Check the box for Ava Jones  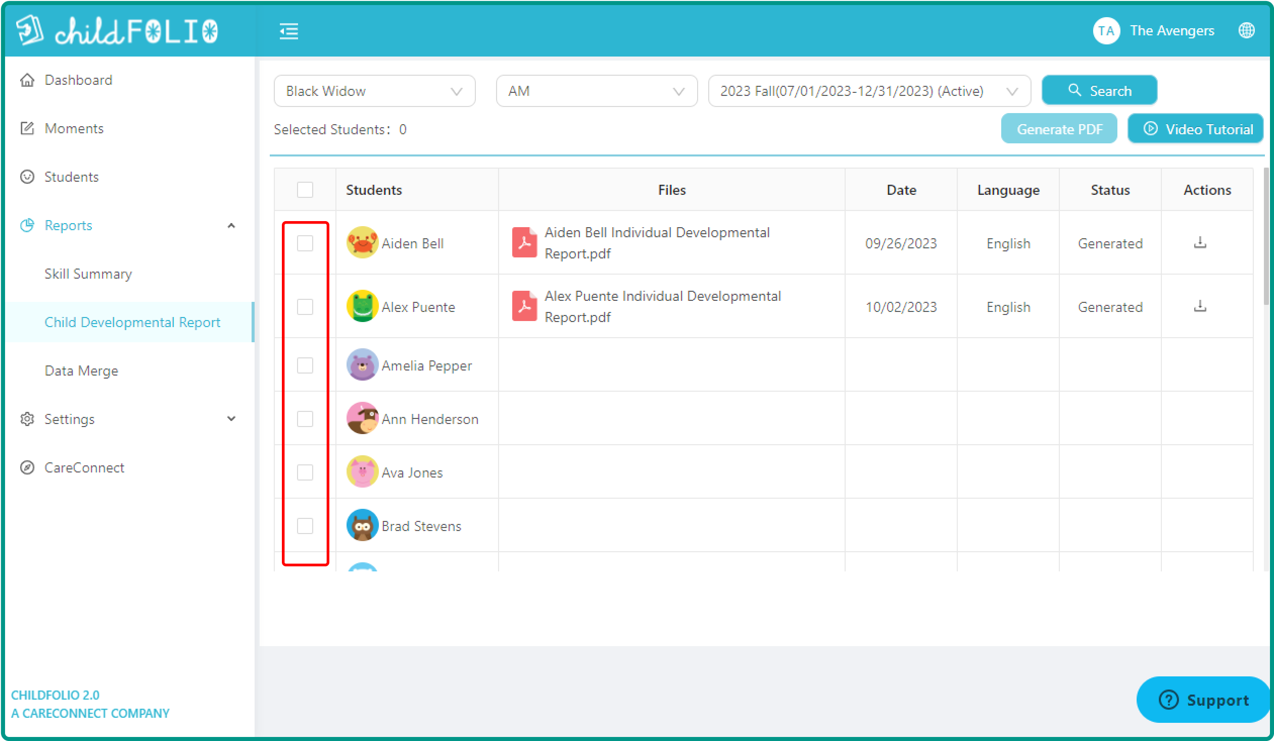point(305,473)
